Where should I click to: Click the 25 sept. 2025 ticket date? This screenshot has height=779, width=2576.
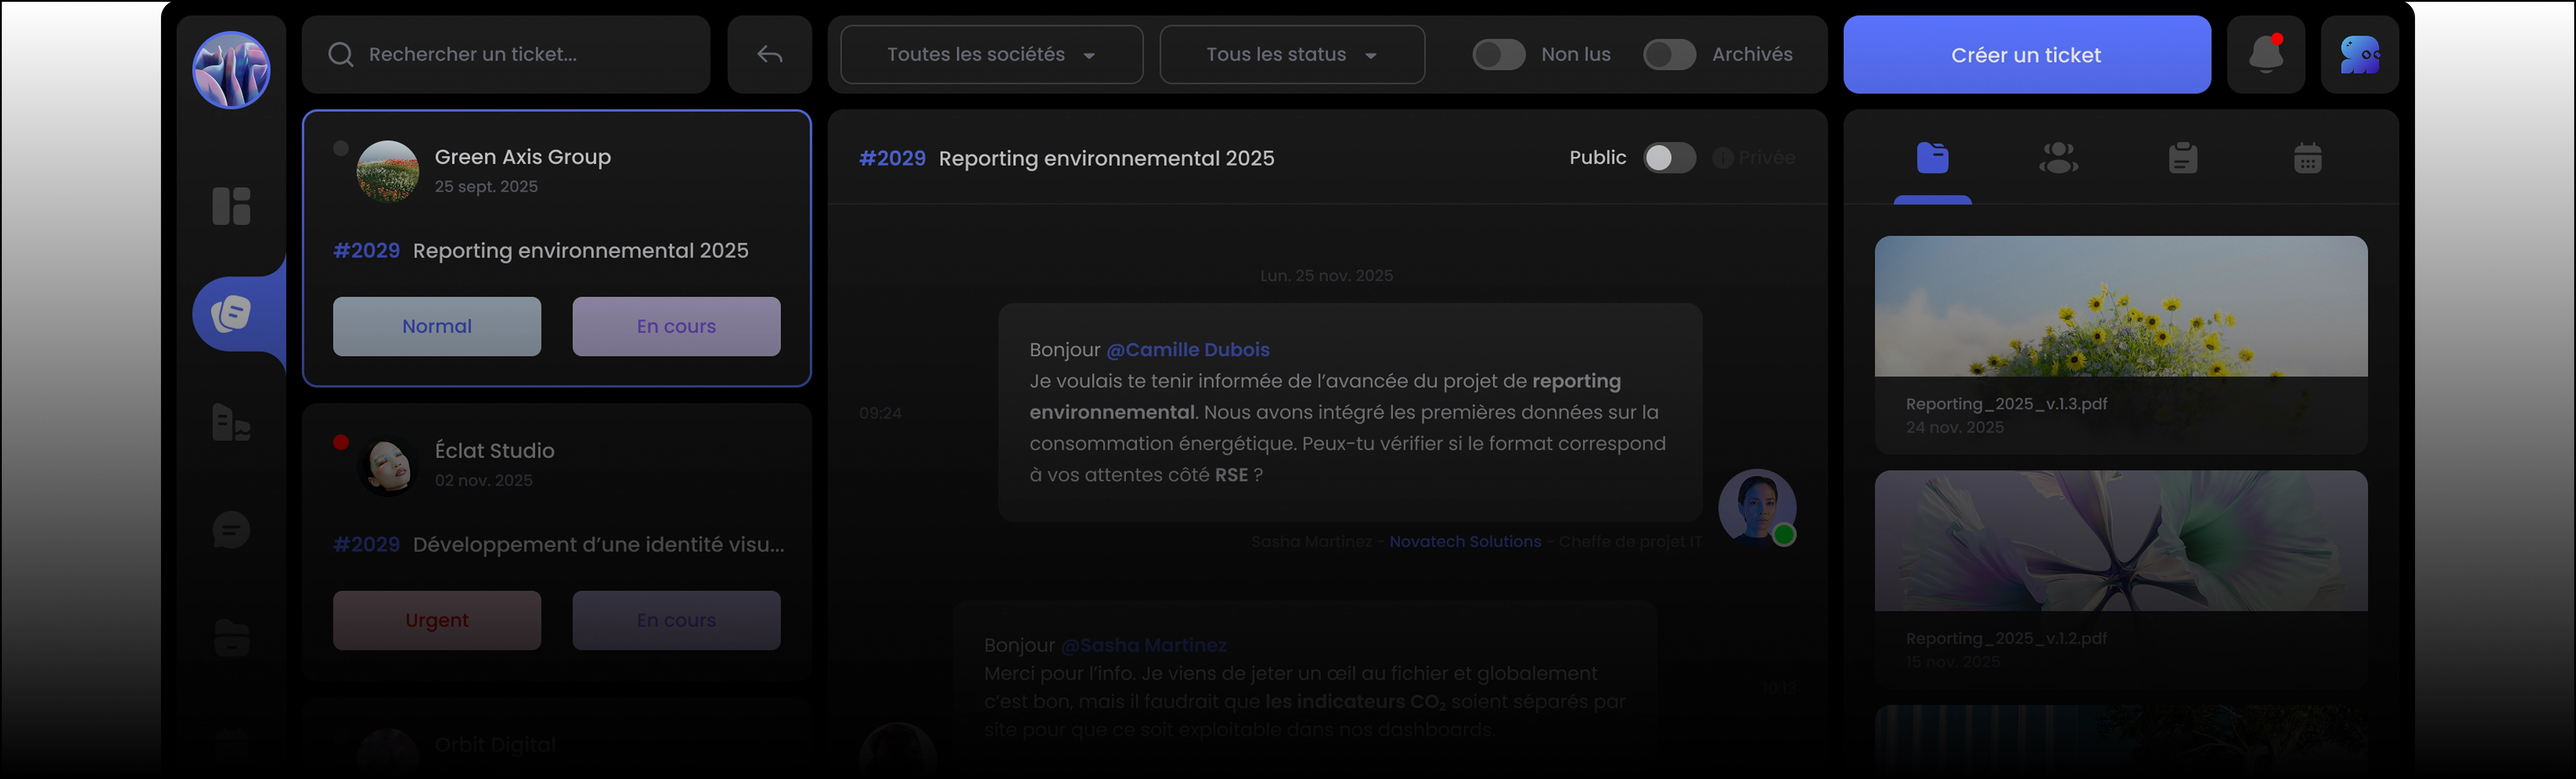tap(486, 187)
